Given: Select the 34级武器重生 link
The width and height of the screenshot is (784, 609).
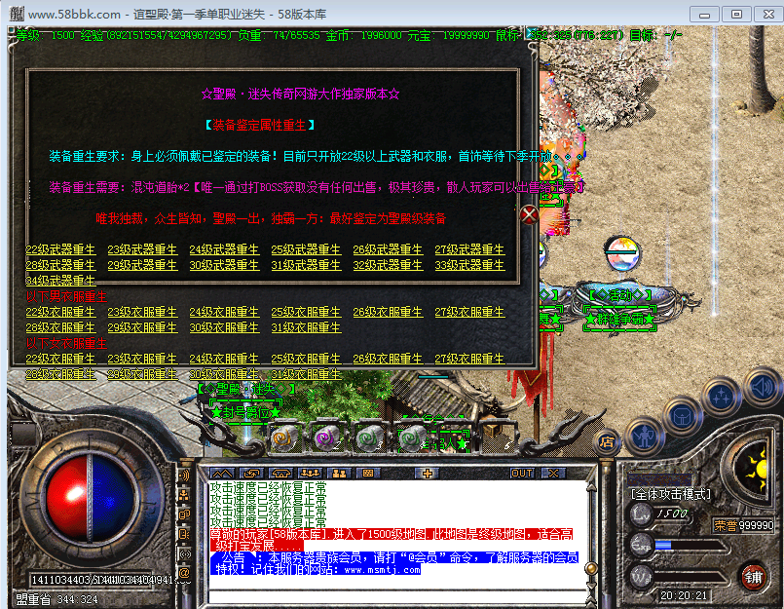Looking at the screenshot, I should click(60, 281).
